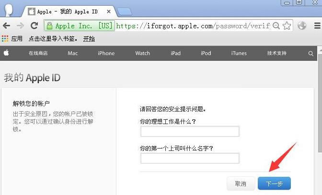Viewport: 322px width, 195px height.
Task: Click the 解锁您的帐户 heading text
Action: tap(31, 103)
